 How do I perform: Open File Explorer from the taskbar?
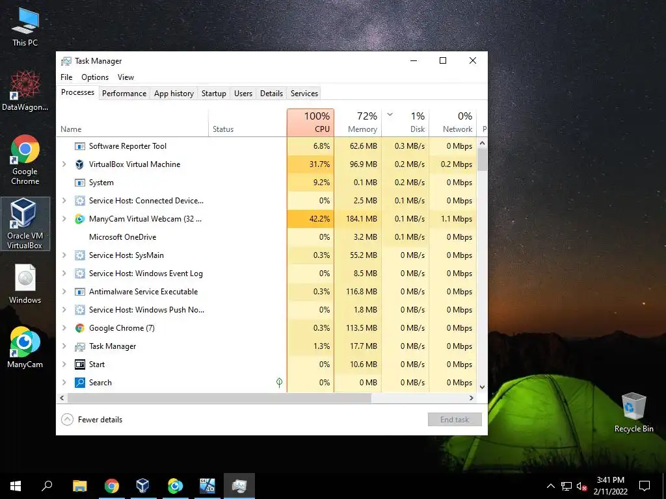tap(79, 486)
